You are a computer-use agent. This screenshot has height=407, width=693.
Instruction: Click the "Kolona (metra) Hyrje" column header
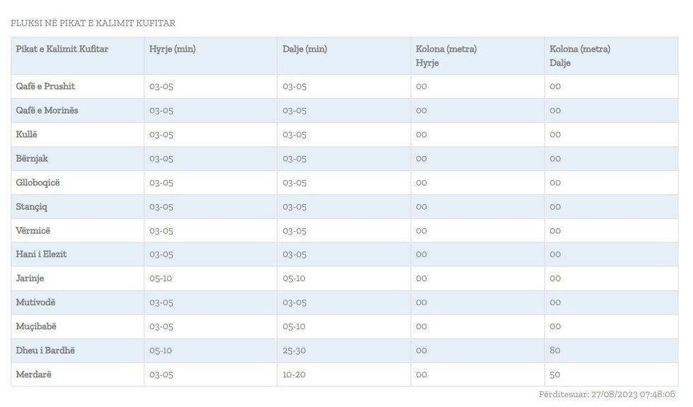(x=446, y=56)
